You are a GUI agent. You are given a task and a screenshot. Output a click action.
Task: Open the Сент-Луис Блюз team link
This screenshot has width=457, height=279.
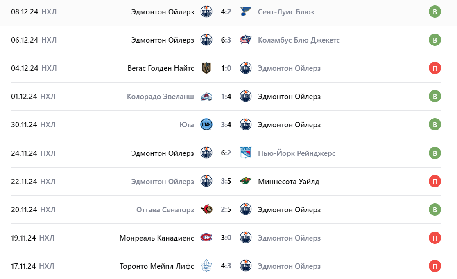[286, 11]
